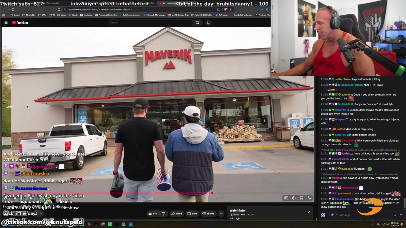Enter fullscreen on the video player
The height and width of the screenshot is (228, 406).
point(309,198)
